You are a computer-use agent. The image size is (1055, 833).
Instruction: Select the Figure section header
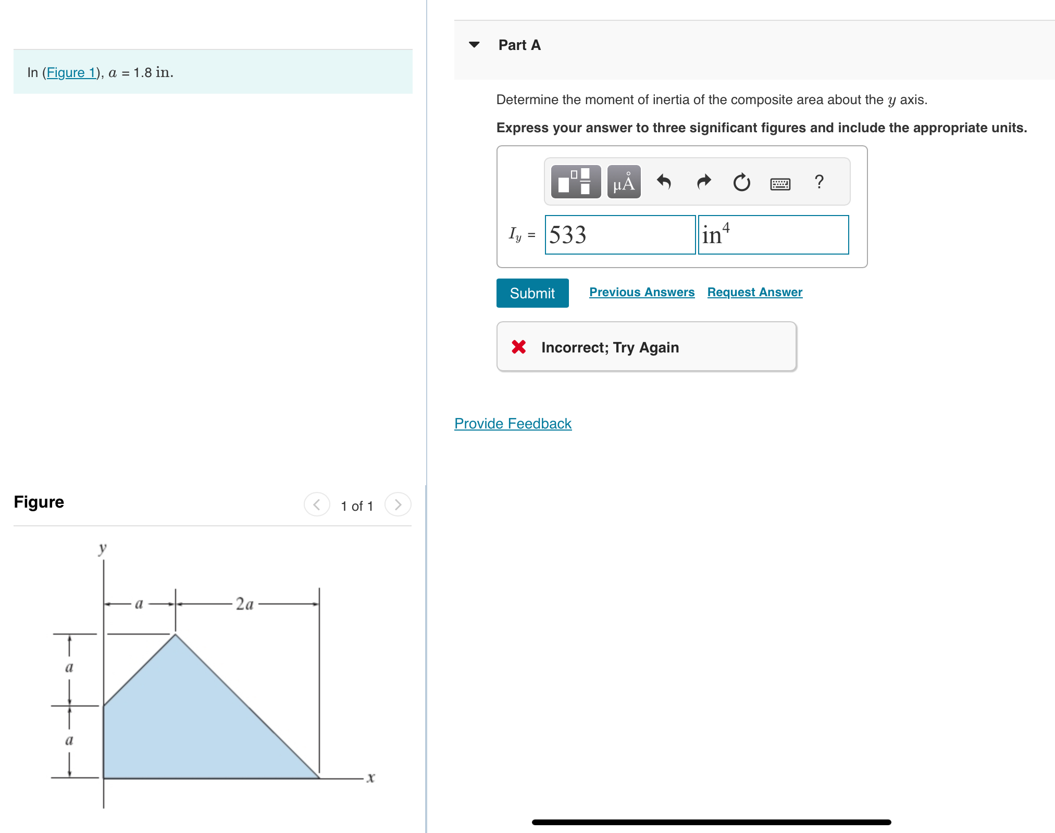click(39, 502)
